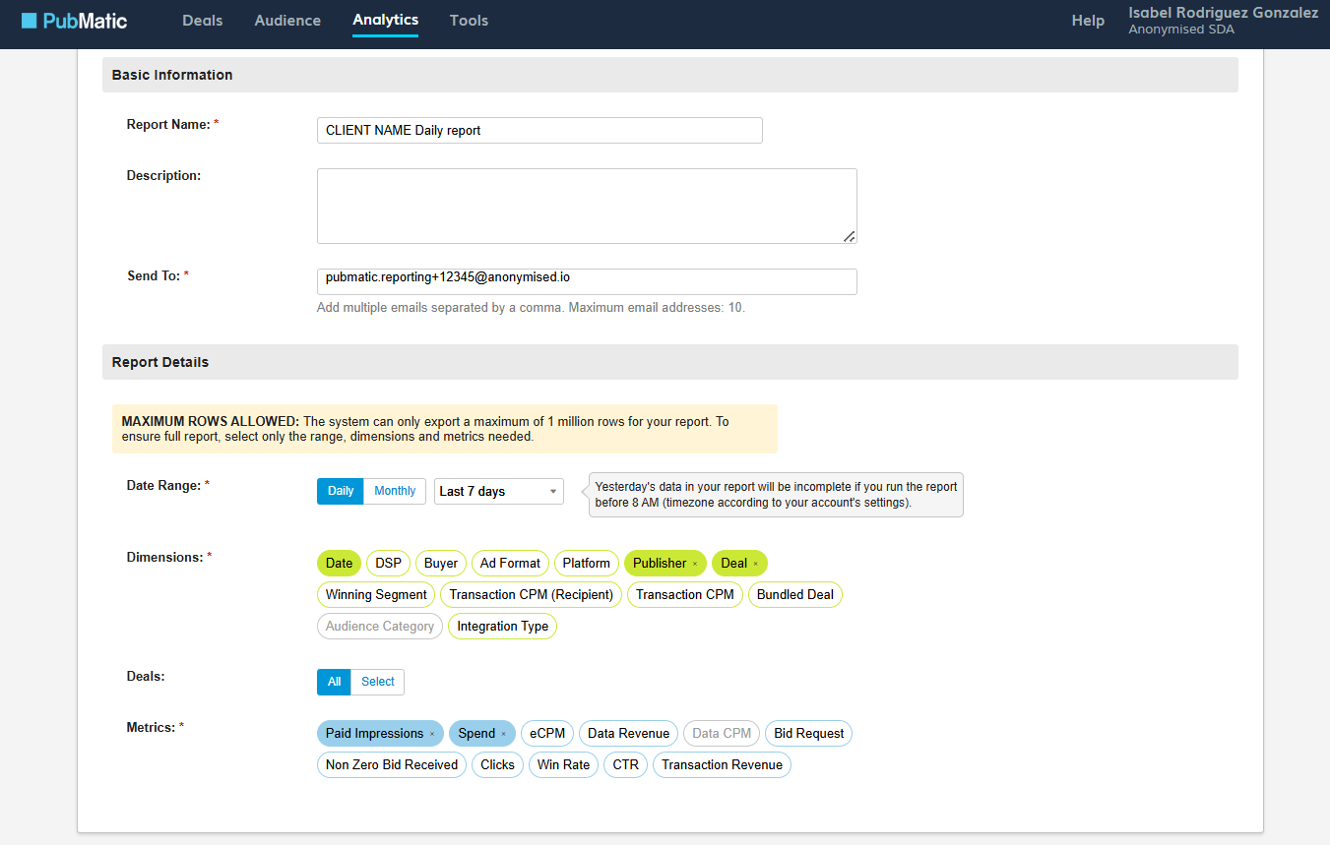Open Isabel Rodriguez Gonzalez account menu
Viewport: 1330px width, 845px height.
(x=1223, y=21)
